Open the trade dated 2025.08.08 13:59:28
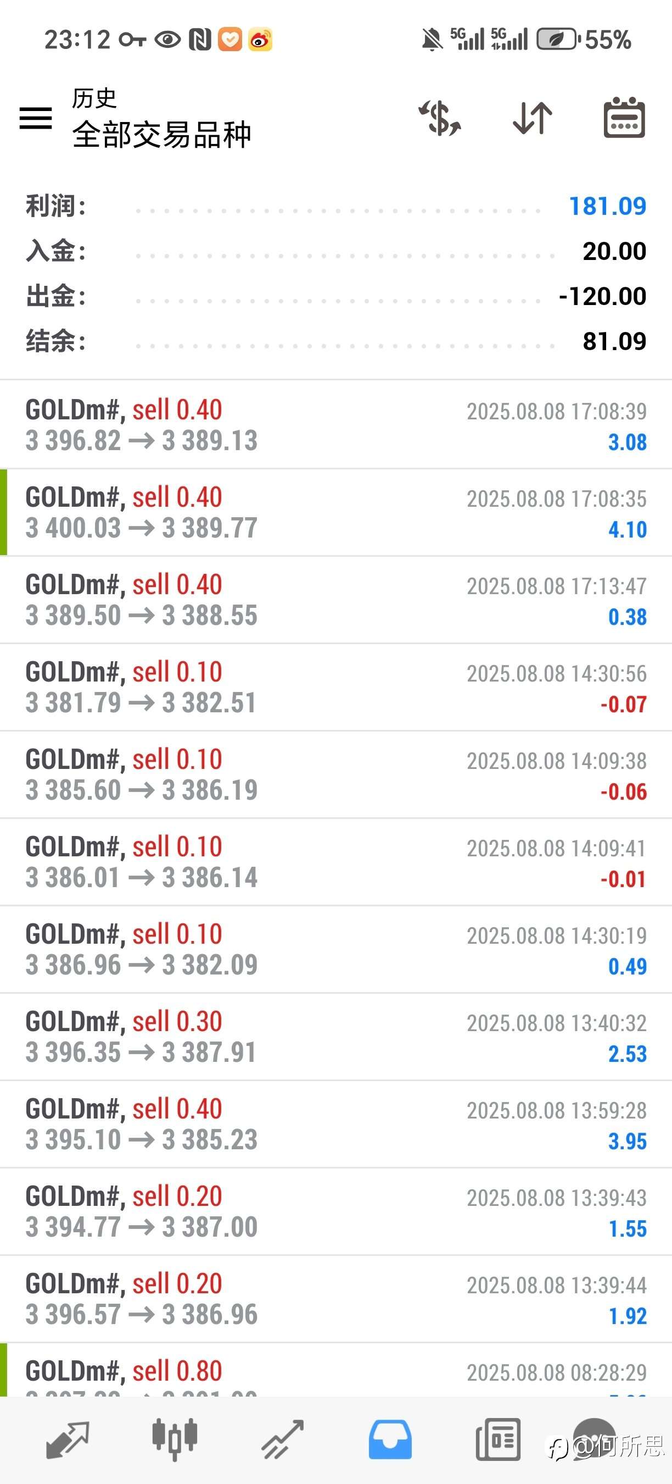 [x=336, y=1125]
